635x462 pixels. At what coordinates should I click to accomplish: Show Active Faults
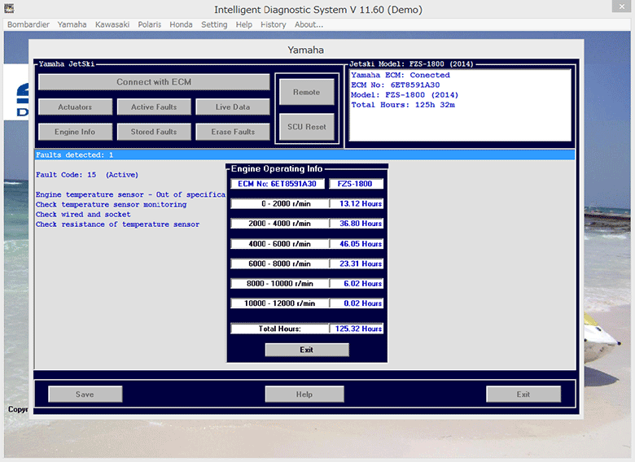(x=154, y=107)
